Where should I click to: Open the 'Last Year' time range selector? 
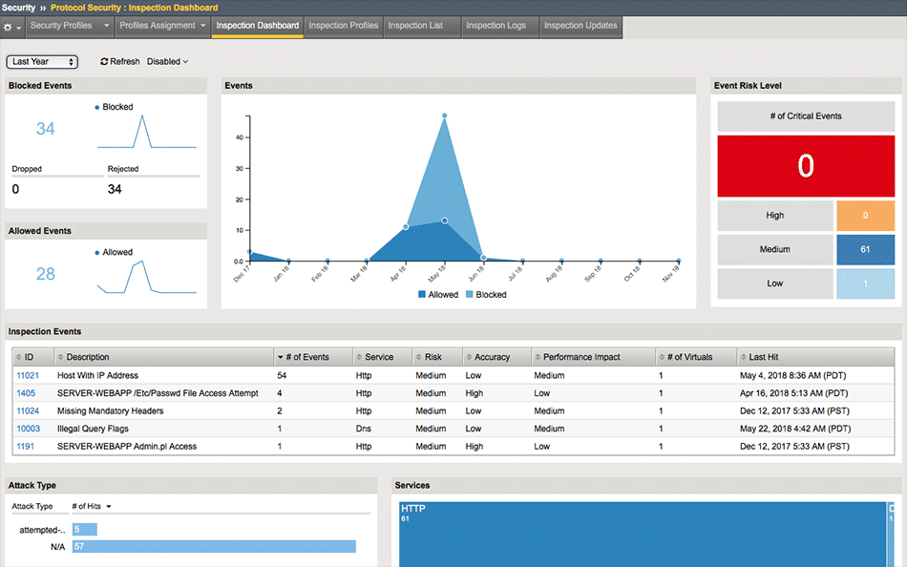(x=42, y=61)
